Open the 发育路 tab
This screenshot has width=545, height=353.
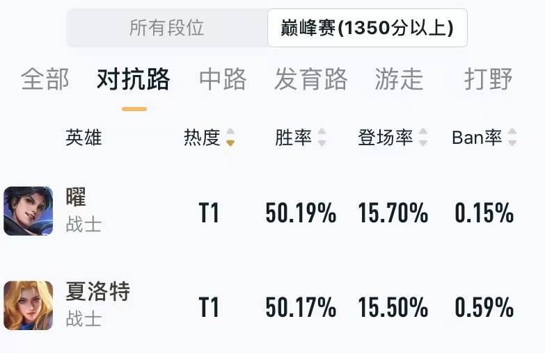311,79
